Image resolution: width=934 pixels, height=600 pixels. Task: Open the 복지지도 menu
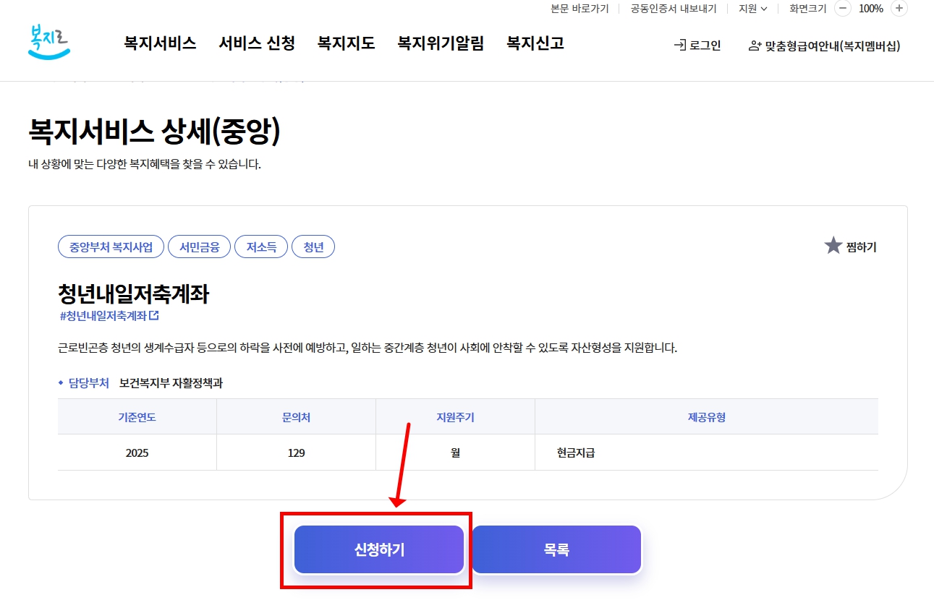pos(346,43)
